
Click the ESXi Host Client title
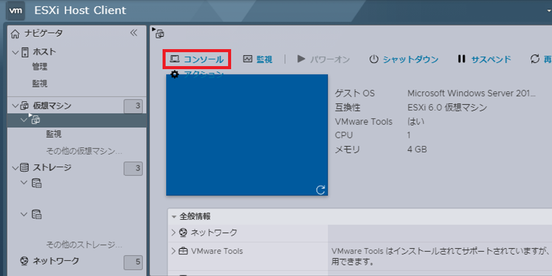(x=80, y=10)
